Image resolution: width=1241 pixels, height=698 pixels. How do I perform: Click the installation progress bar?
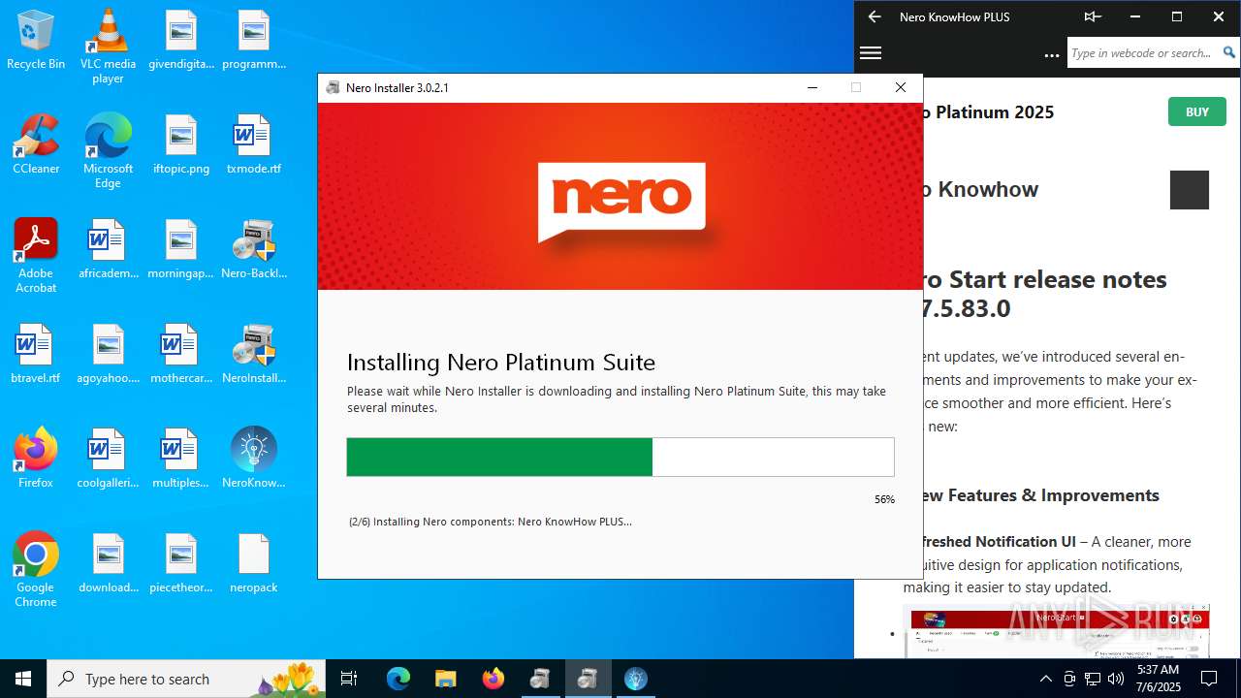620,457
